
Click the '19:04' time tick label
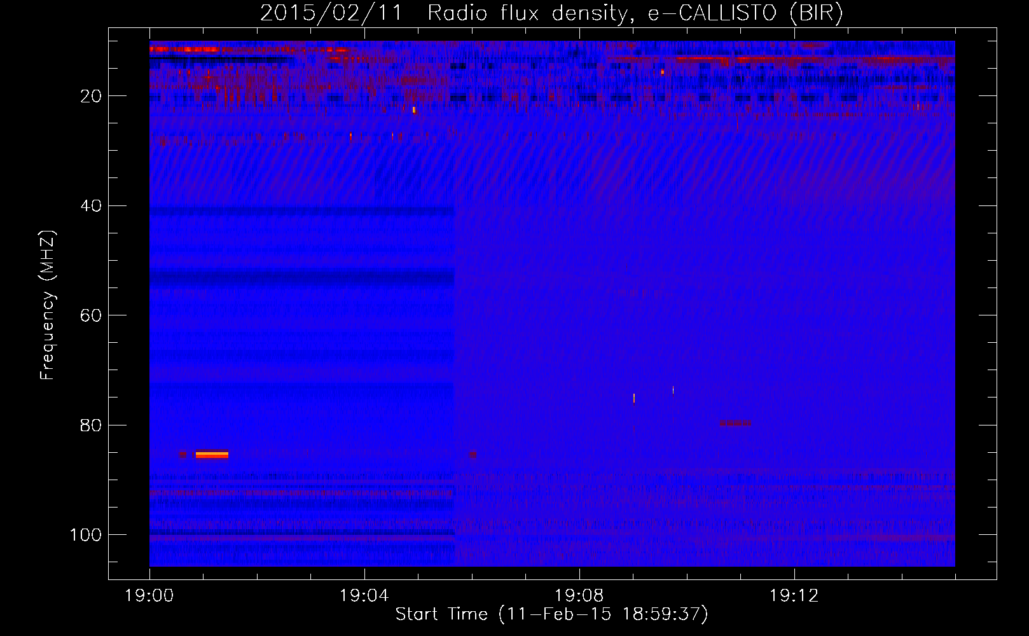(x=364, y=596)
